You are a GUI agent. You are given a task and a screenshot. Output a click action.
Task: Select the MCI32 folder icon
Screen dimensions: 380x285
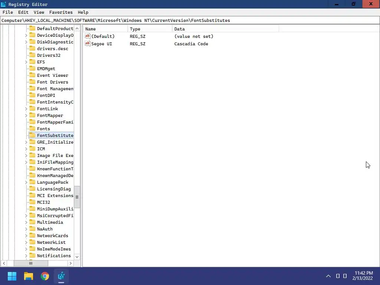click(32, 202)
